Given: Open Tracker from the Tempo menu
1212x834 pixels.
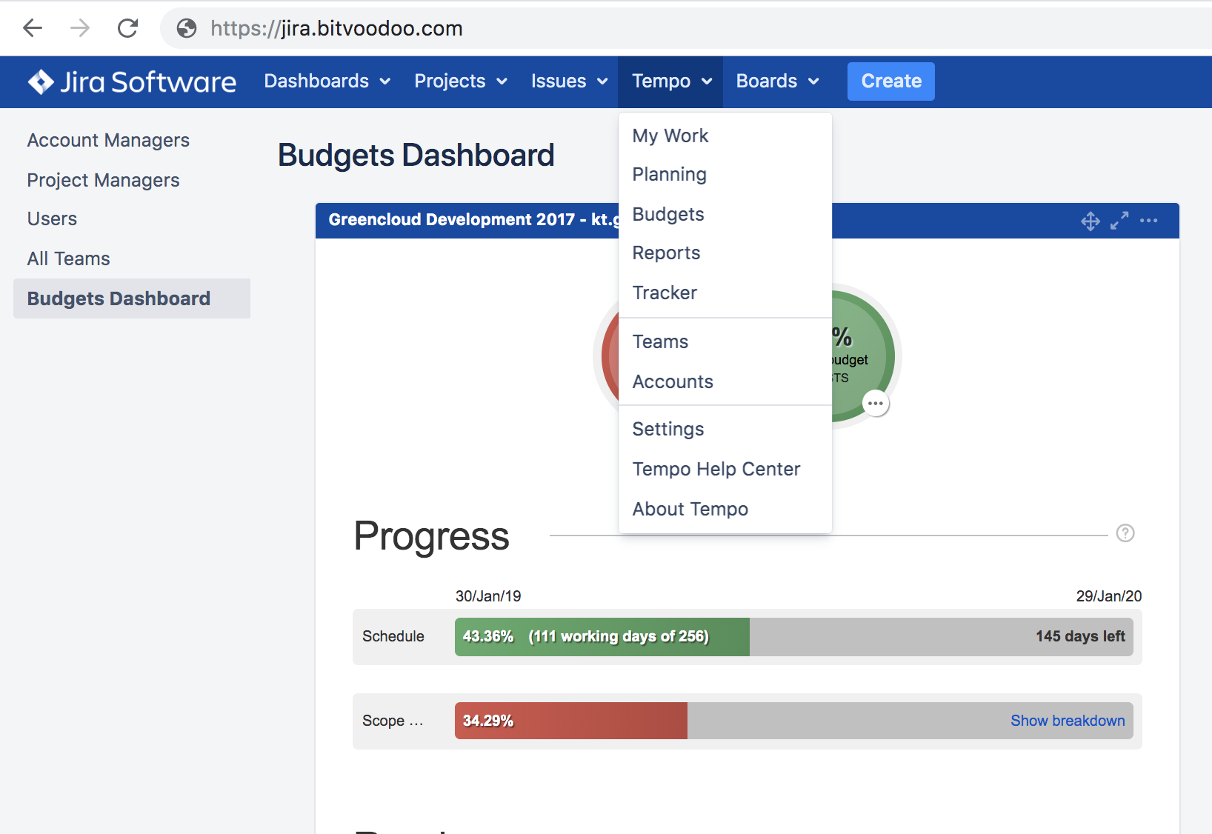Looking at the screenshot, I should coord(725,293).
